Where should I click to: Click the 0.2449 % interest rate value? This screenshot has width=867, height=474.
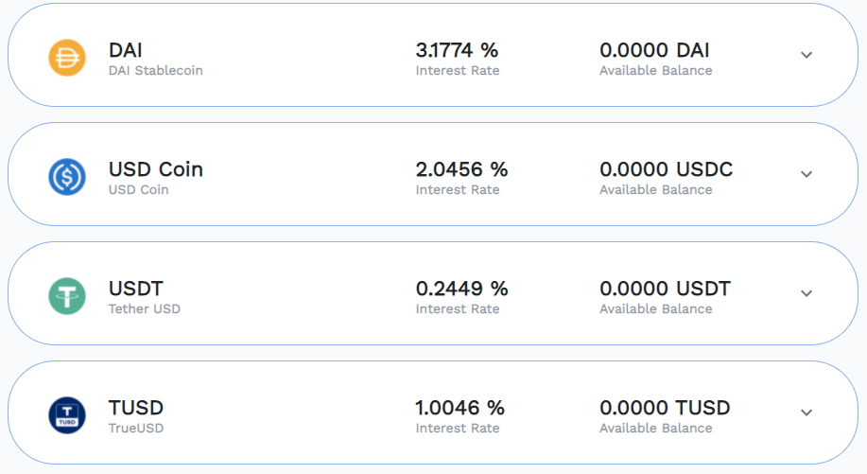[461, 289]
